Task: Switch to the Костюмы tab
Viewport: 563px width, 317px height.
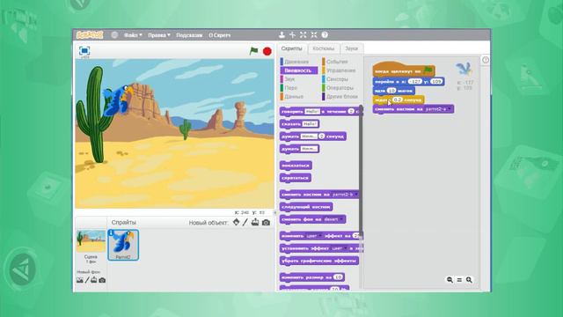Action: click(323, 48)
